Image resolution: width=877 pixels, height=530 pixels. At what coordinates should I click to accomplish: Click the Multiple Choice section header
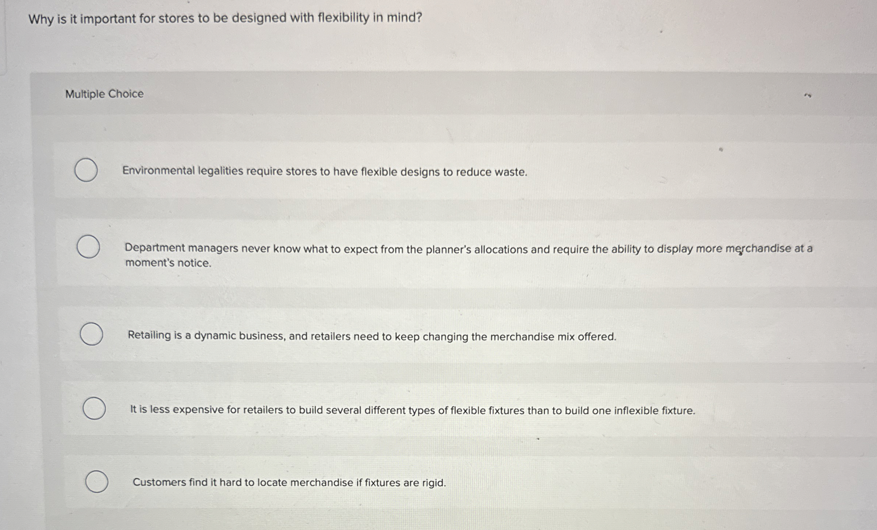pyautogui.click(x=105, y=94)
